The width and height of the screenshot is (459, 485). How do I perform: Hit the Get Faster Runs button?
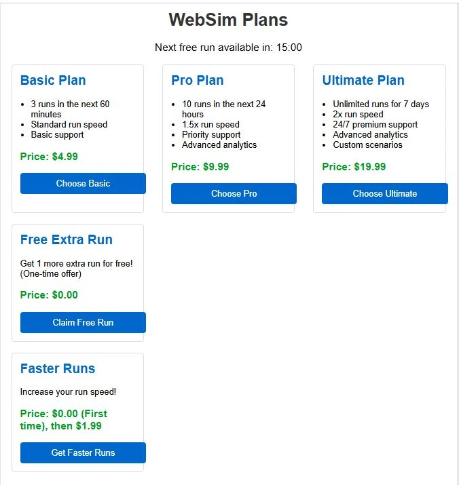click(83, 452)
